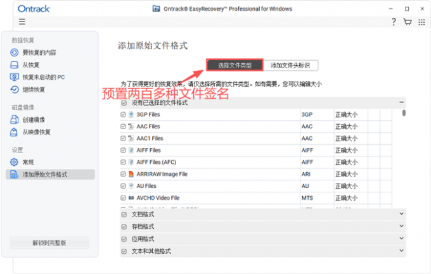Viewport: 431px width, 274px height.
Task: Click the EasyRecovery app icon in title bar
Action: pos(156,9)
